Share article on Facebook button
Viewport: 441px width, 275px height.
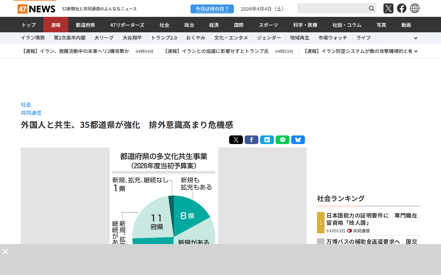tap(252, 140)
